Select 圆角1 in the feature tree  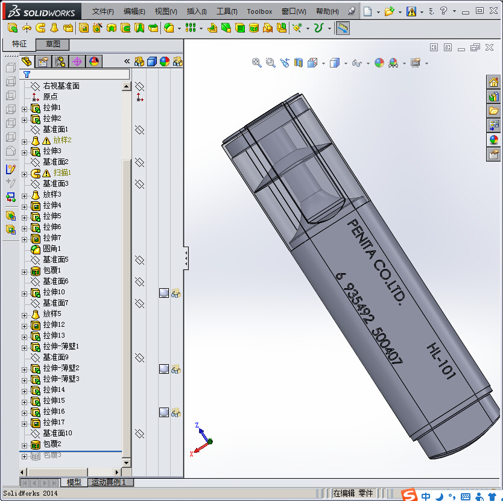(52, 248)
